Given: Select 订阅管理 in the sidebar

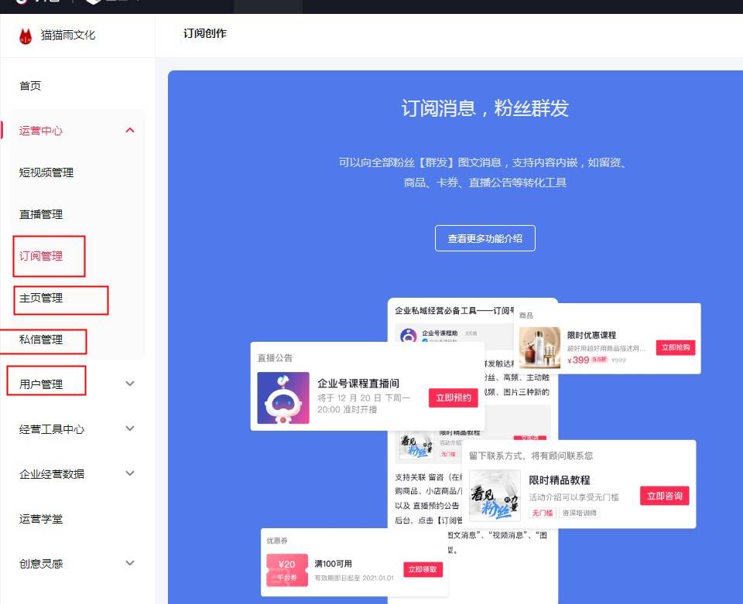Looking at the screenshot, I should (x=41, y=256).
